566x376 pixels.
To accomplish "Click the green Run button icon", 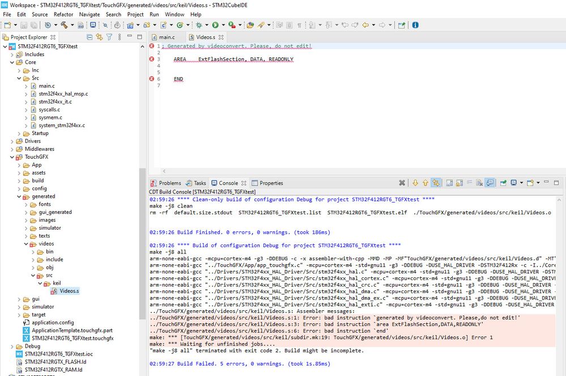I will [215, 25].
